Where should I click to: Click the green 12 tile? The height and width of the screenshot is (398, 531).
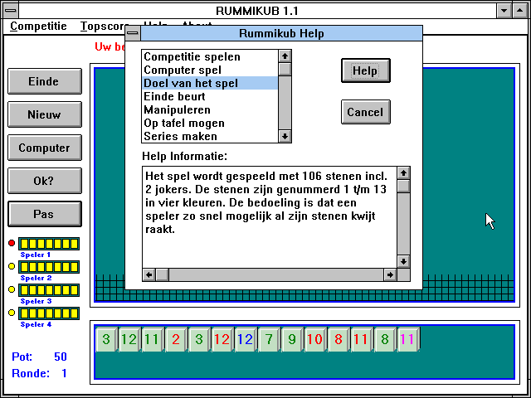click(x=129, y=339)
